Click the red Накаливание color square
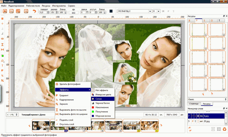This screenshot has width=228, height=137. click(93, 107)
